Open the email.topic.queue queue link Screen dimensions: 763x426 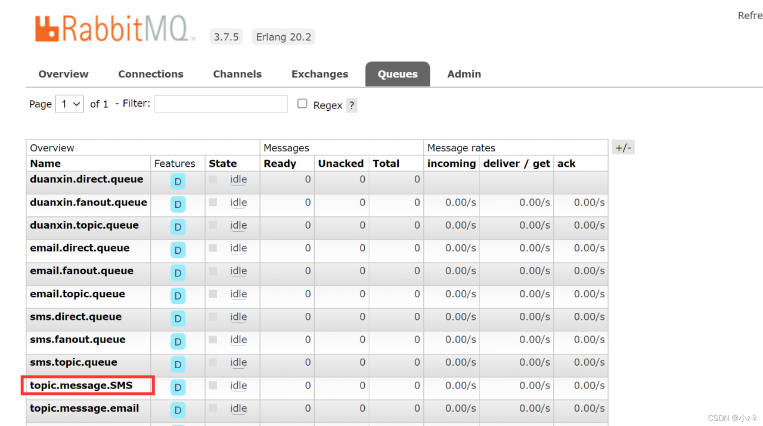point(77,294)
